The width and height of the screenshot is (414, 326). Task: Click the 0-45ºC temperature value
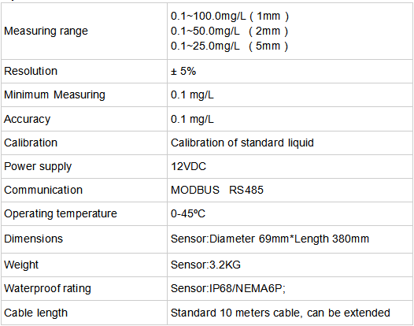[x=188, y=213]
